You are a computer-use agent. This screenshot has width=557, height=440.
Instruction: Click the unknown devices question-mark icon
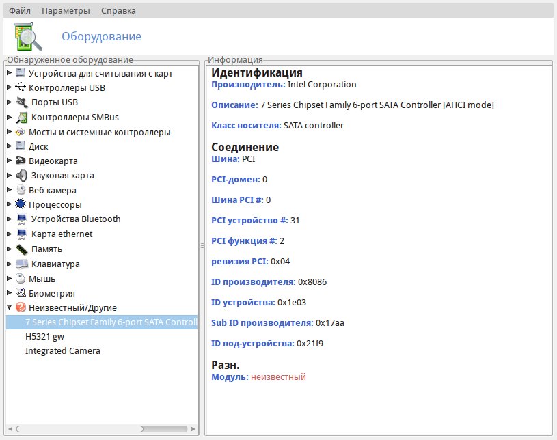click(x=21, y=307)
